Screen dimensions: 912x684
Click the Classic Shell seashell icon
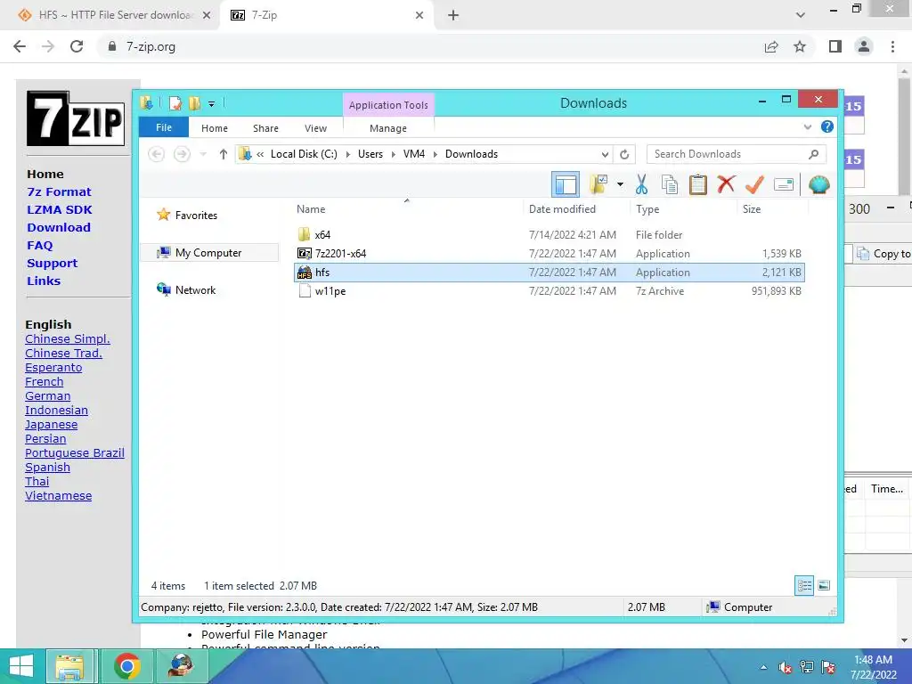(x=819, y=185)
